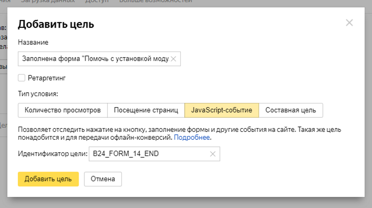Screen dimensions: 372x208
Task: Focus the B24_FORM_14_END identifier input
Action: click(149, 154)
